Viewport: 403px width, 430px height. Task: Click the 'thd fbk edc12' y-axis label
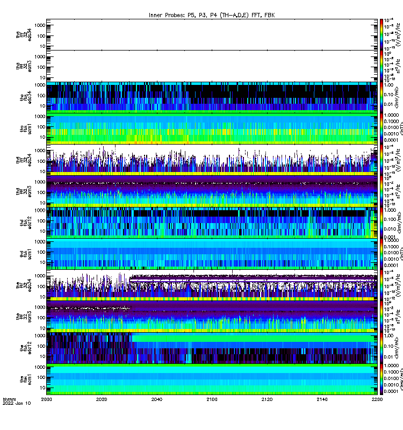pos(26,223)
